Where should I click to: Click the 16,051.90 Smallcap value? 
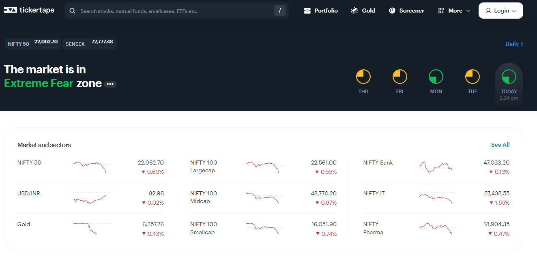pos(324,224)
